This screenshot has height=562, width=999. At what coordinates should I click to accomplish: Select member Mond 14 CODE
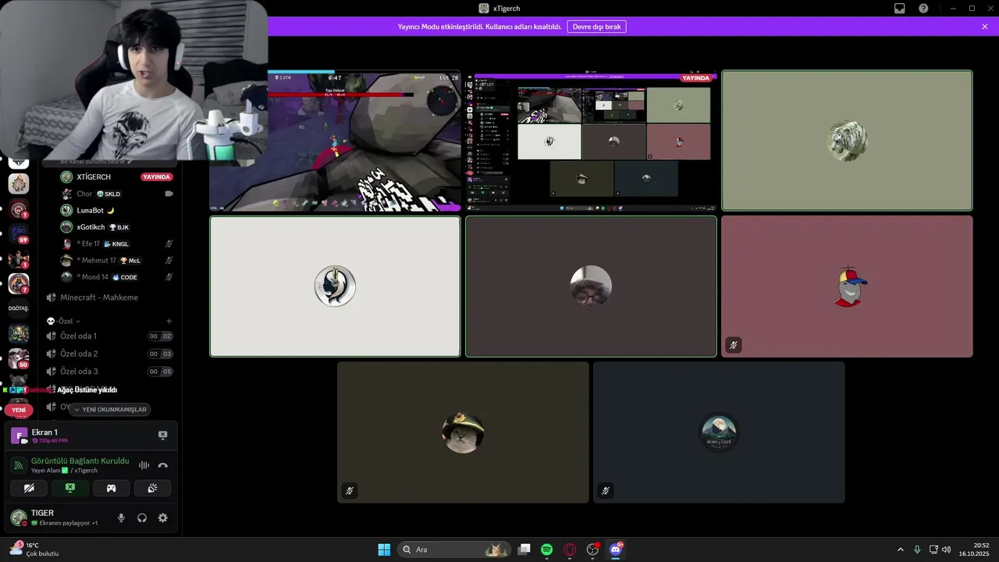[116, 277]
